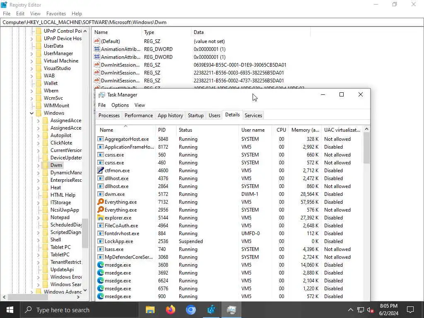Show hidden system tray icons
This screenshot has width=424, height=318.
click(x=350, y=310)
